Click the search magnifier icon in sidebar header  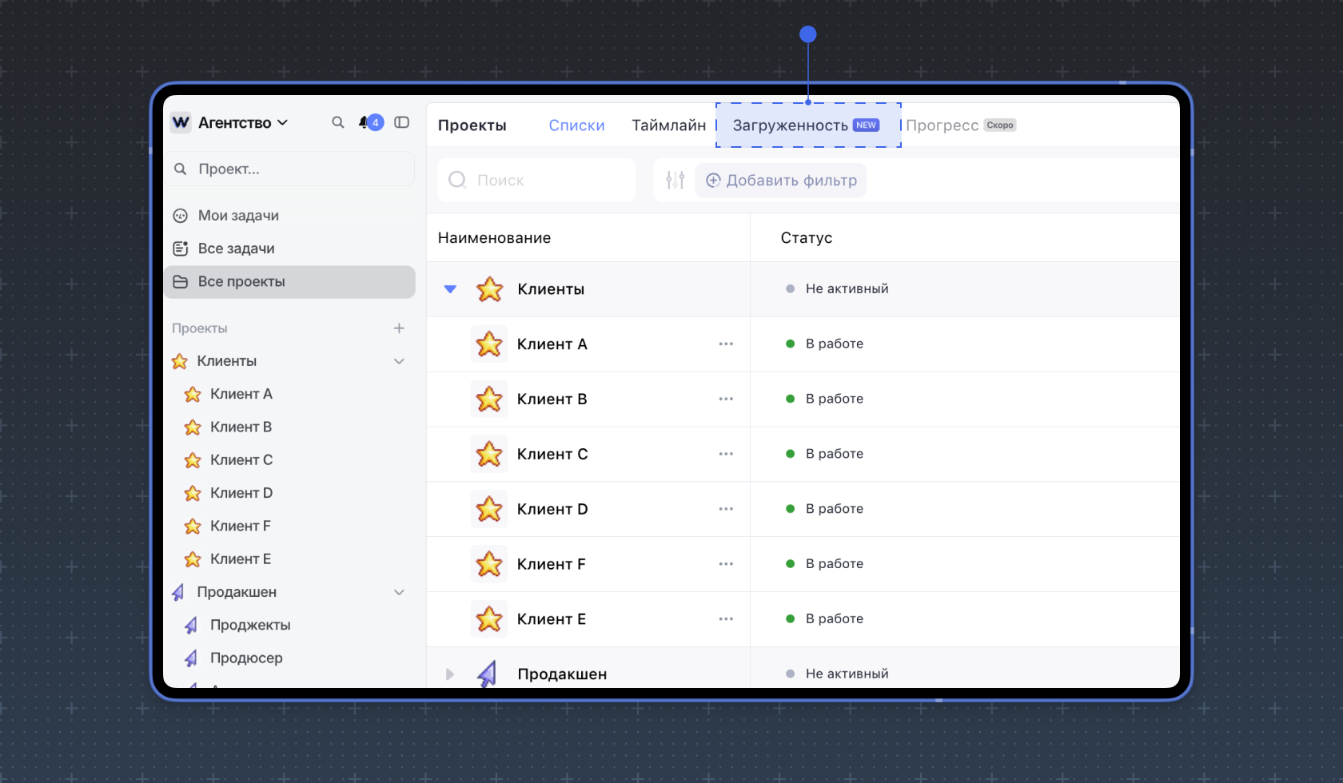(x=338, y=122)
